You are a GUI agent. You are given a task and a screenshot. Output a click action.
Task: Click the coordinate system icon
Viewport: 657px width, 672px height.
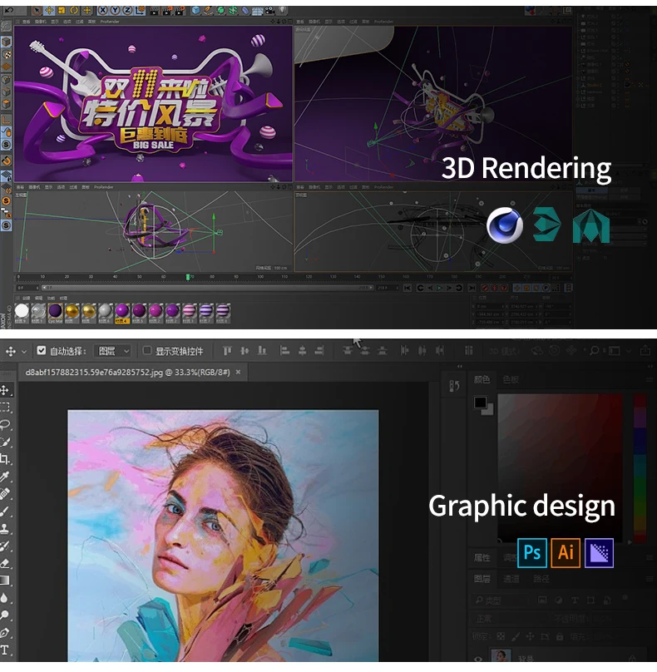pos(140,10)
